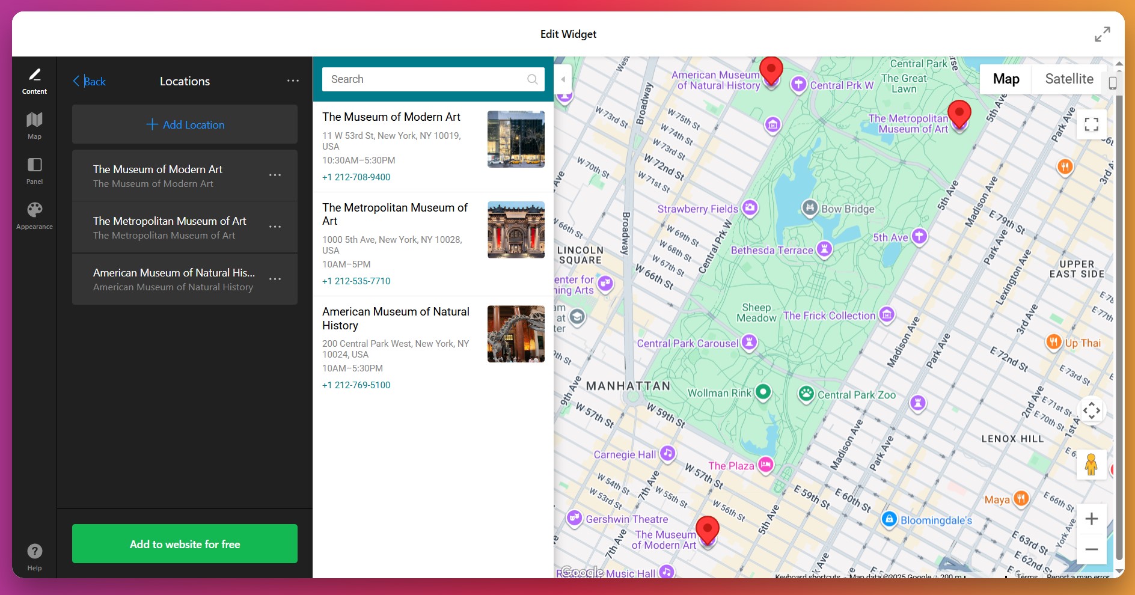Open the Map settings sidebar icon
This screenshot has width=1135, height=595.
(34, 125)
